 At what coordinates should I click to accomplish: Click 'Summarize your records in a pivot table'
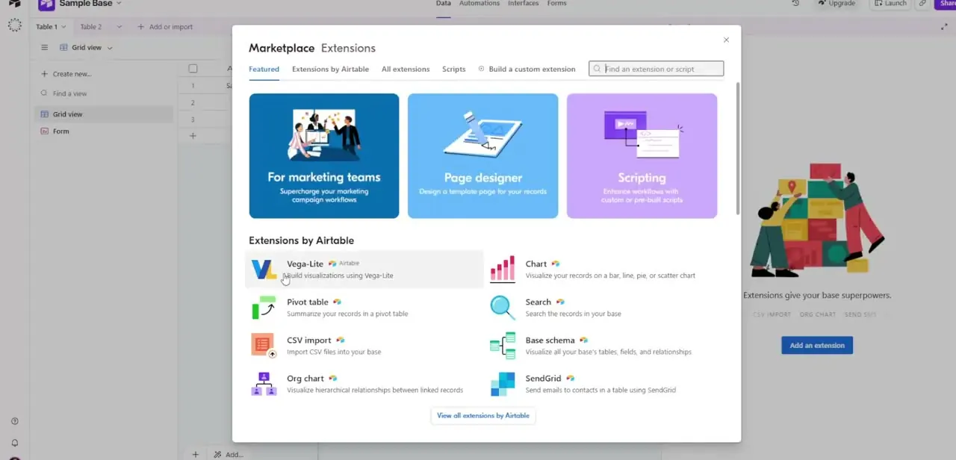347,314
